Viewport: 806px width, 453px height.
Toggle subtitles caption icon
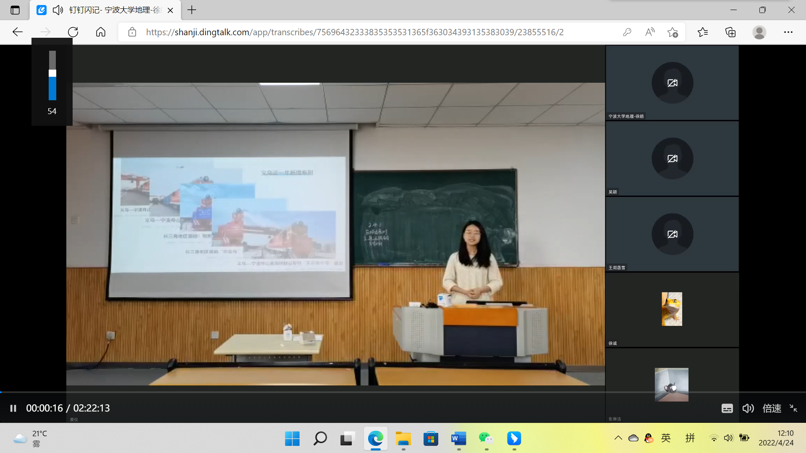[727, 409]
